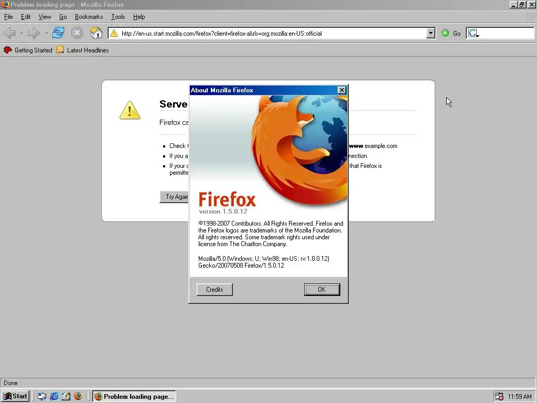Reload the current page
The image size is (537, 403).
(x=58, y=33)
